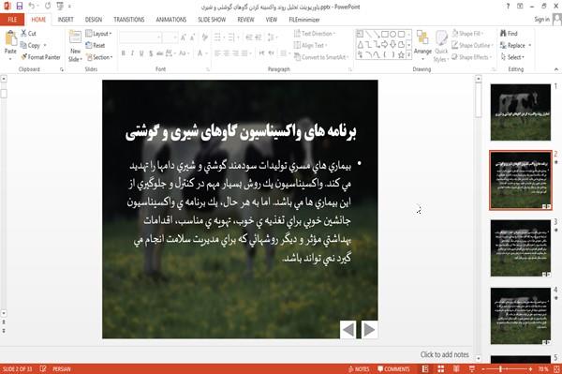Open the Shape Fill dropdown
Image resolution: width=562 pixels, height=374 pixels.
[467, 34]
